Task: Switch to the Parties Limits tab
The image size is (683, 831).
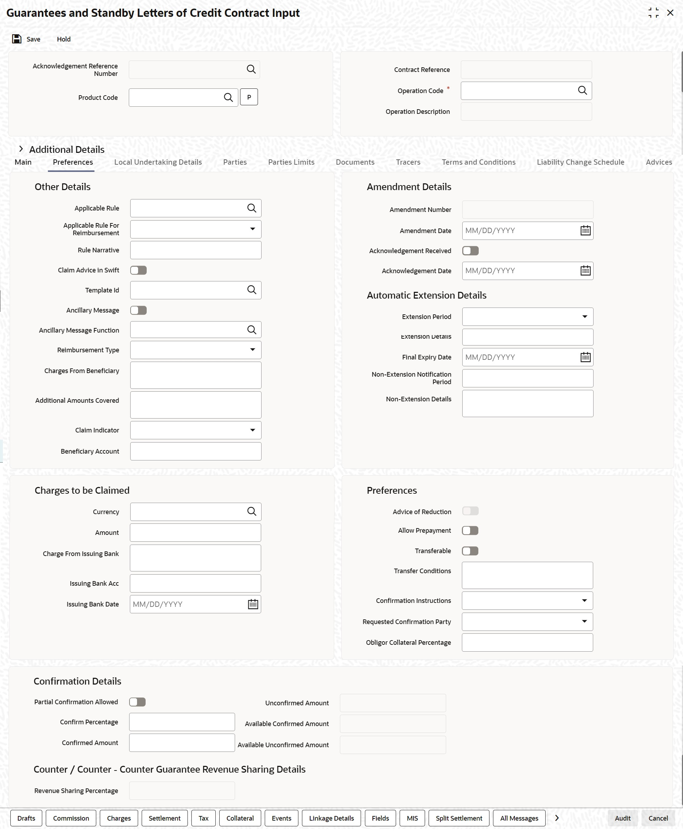Action: point(291,162)
